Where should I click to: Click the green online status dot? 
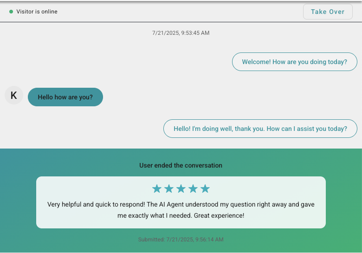coord(11,12)
